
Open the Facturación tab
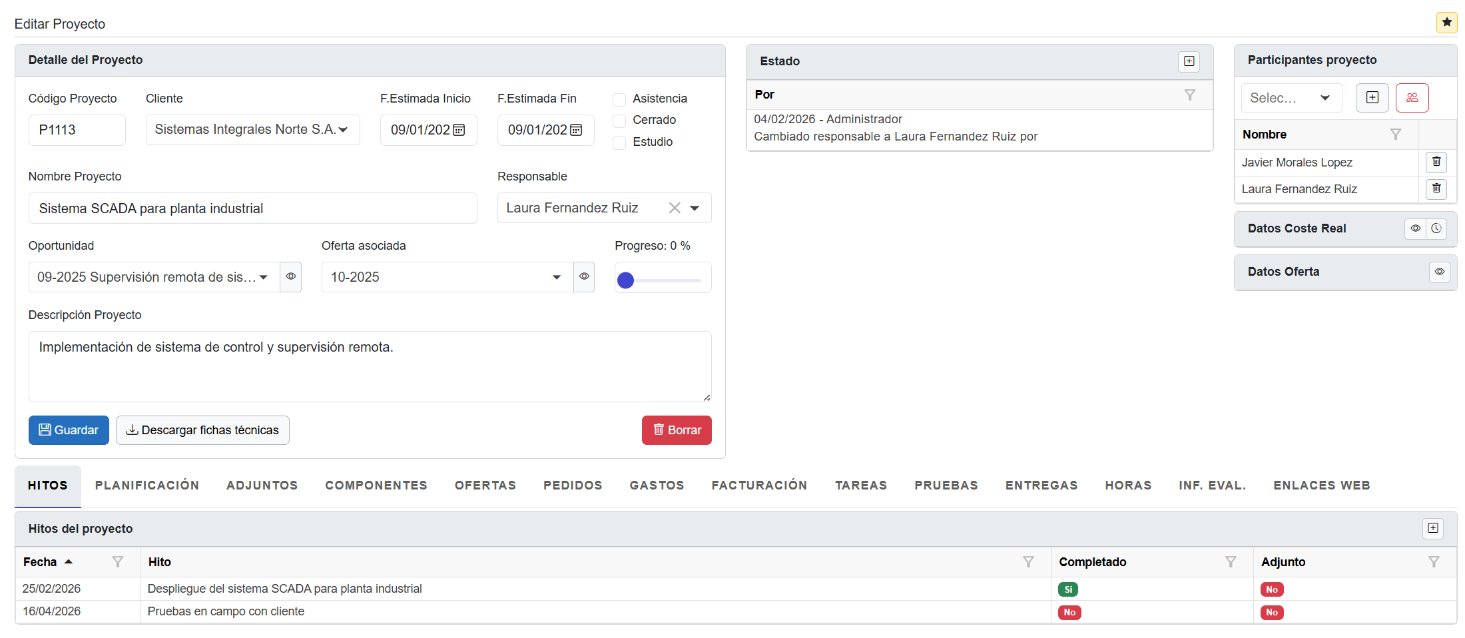[x=759, y=485]
